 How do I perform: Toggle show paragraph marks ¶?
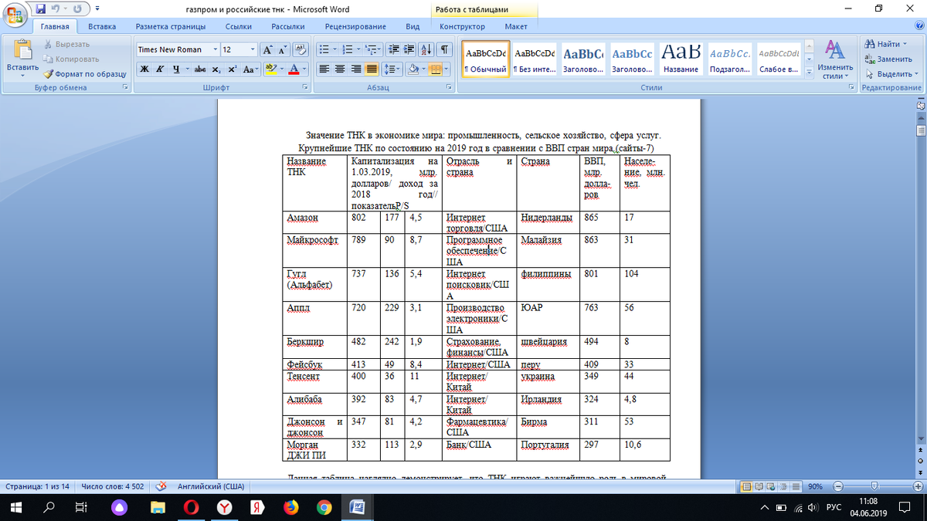(444, 49)
